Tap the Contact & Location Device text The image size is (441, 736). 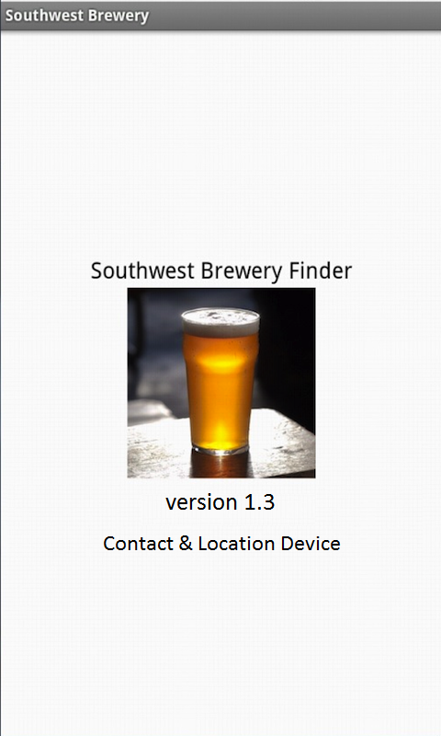[221, 543]
